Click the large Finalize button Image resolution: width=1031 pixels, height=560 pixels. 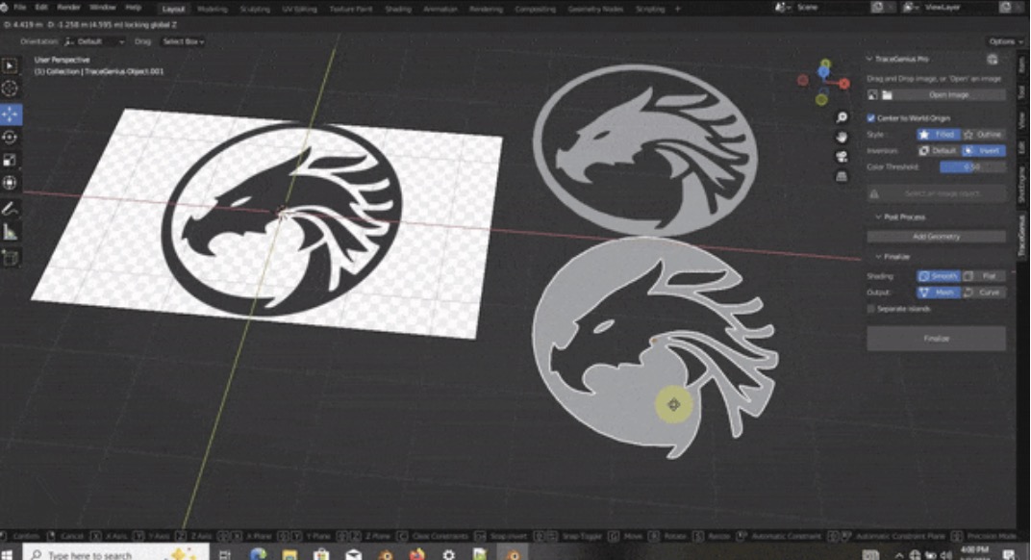point(937,339)
